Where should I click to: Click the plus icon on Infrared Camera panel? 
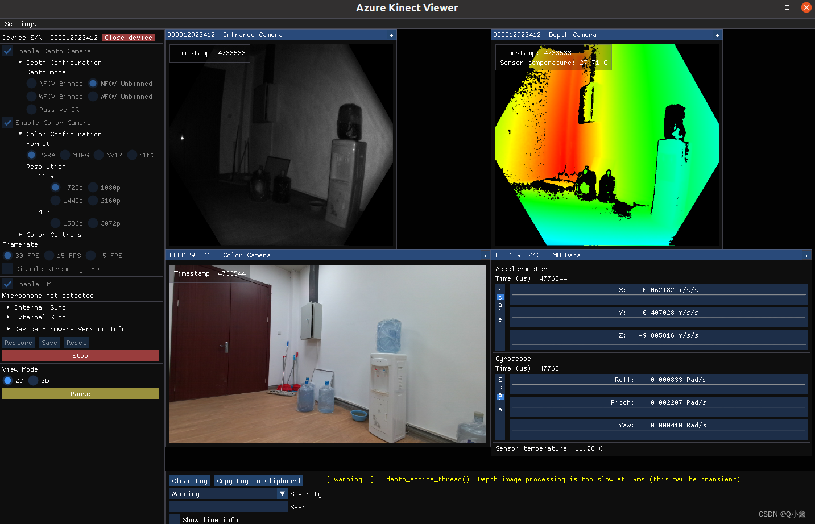(x=391, y=35)
